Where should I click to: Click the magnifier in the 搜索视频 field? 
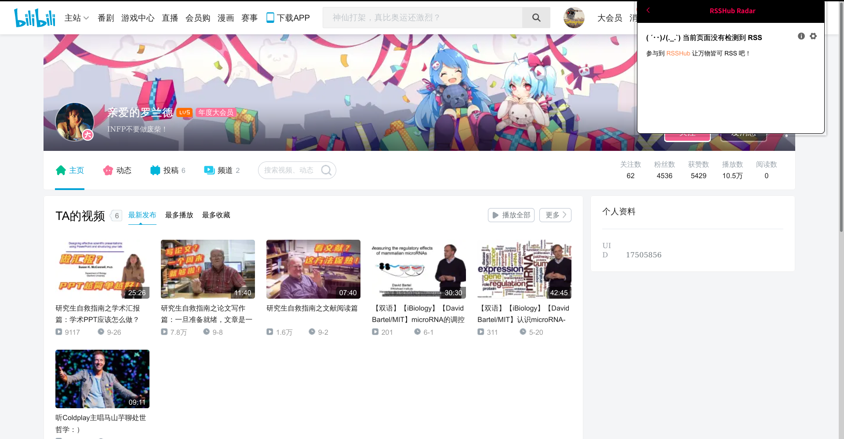tap(326, 170)
